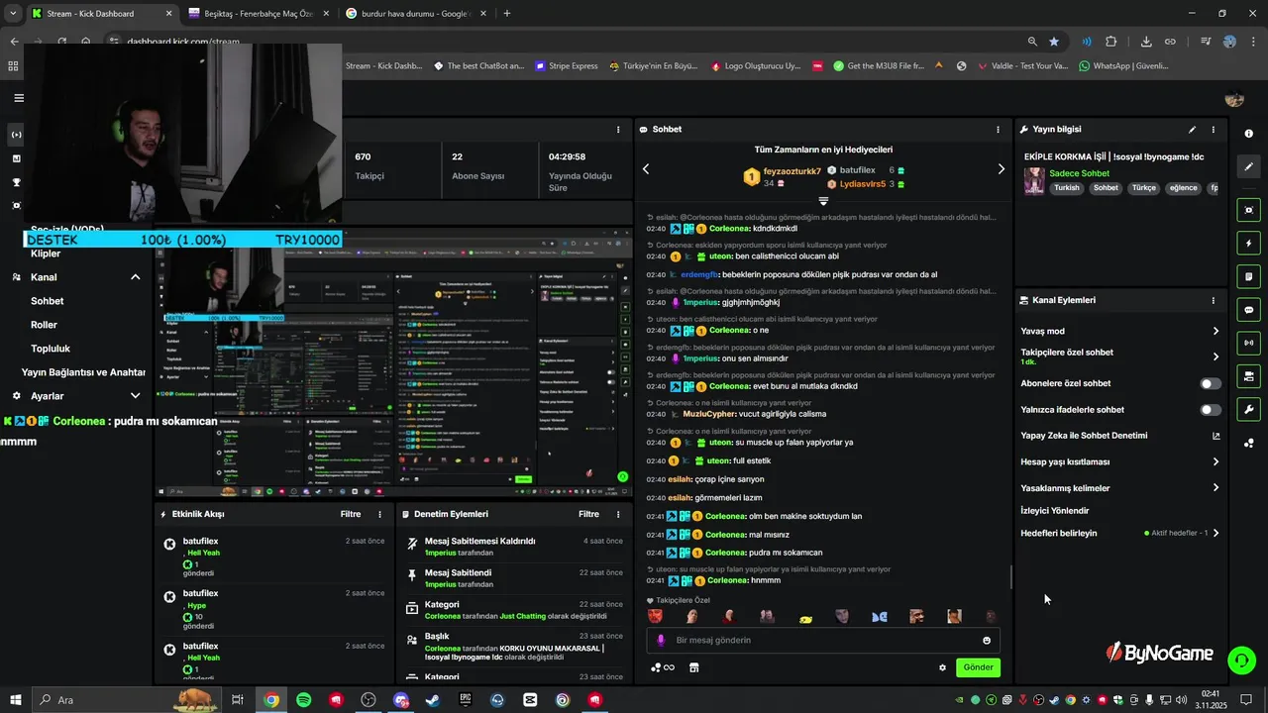Open Etkinlik Akışı three-dot menu
The image size is (1268, 713).
click(x=379, y=514)
